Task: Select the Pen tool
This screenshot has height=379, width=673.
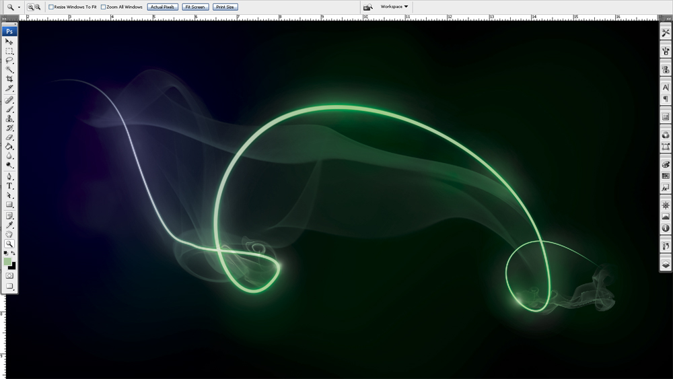Action: point(9,176)
